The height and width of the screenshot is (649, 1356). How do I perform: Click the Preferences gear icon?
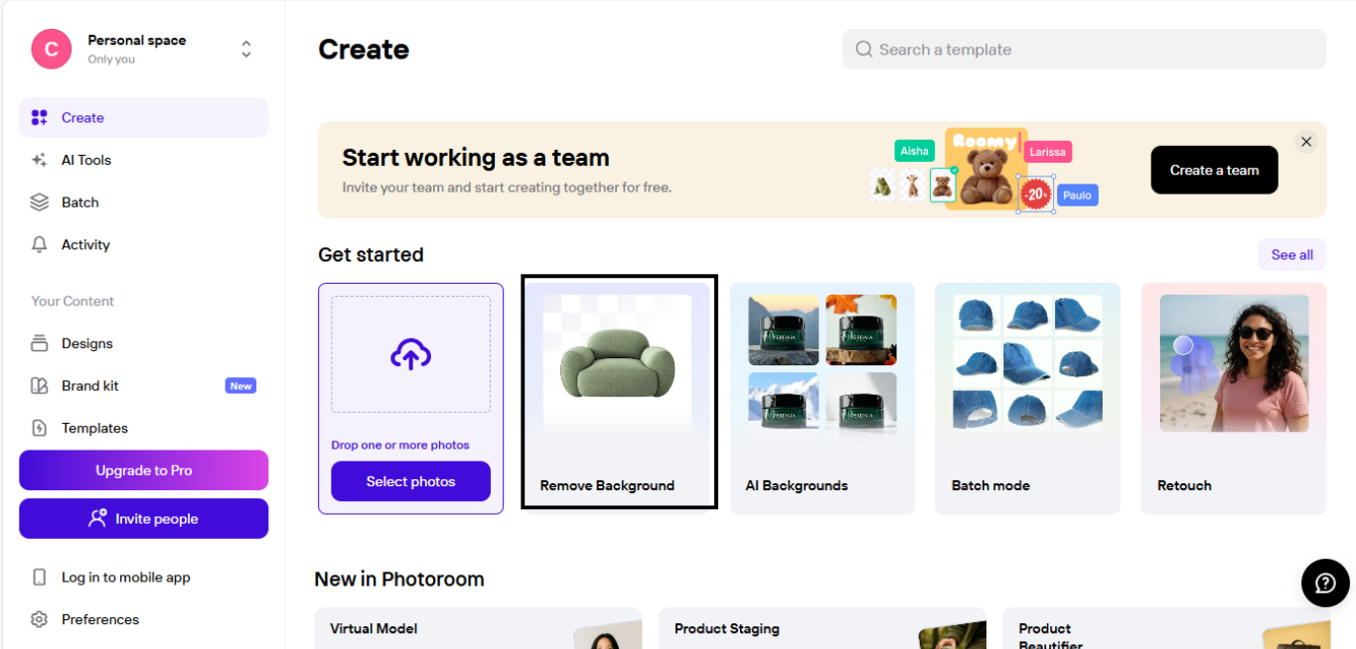pyautogui.click(x=40, y=619)
